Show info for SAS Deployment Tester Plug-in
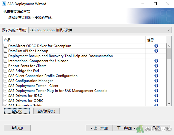 click(x=156, y=90)
